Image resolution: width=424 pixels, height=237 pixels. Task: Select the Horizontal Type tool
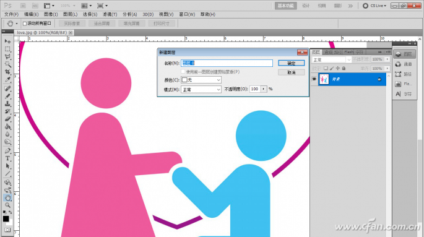7,158
